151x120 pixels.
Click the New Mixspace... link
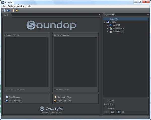click(15, 97)
